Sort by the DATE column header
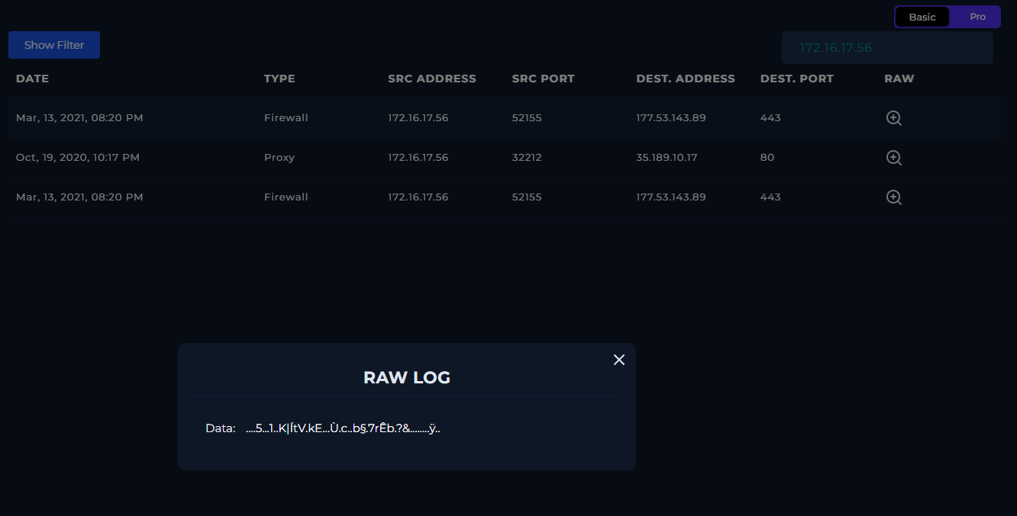The height and width of the screenshot is (516, 1017). (x=32, y=79)
